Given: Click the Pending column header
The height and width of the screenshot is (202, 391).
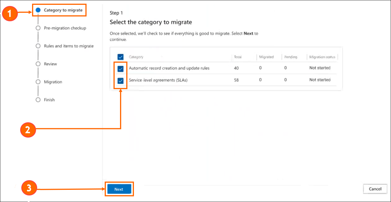Looking at the screenshot, I should tap(291, 57).
